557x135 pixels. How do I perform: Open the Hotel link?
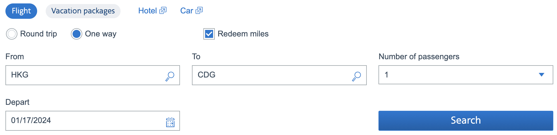click(x=147, y=11)
